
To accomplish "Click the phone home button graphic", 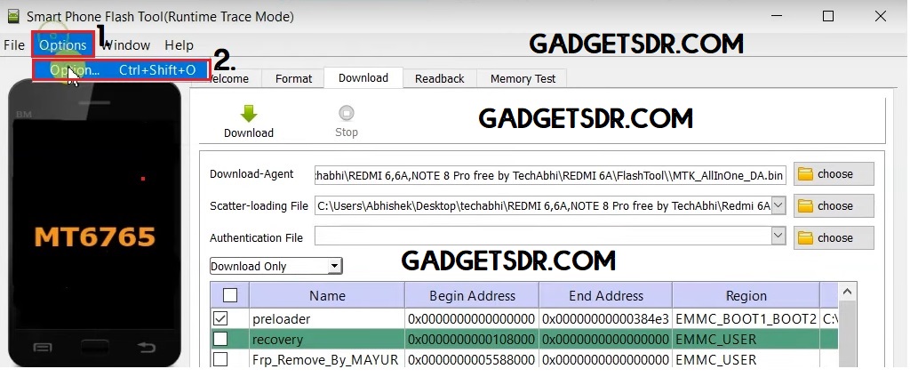I will click(94, 348).
